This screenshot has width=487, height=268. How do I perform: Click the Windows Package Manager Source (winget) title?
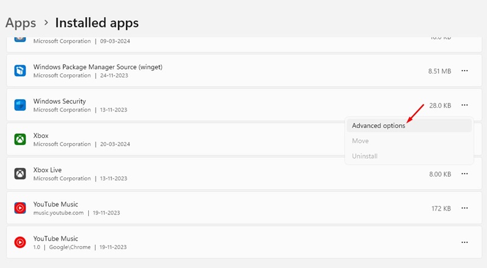pos(98,66)
